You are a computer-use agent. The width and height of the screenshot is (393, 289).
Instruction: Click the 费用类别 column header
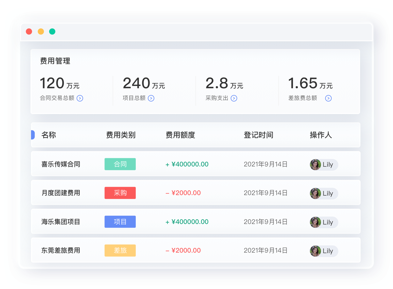[x=121, y=135]
